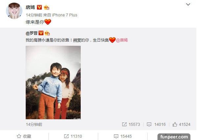
Task: Click the iPhone 7 Plus source link
Action: pos(65,15)
